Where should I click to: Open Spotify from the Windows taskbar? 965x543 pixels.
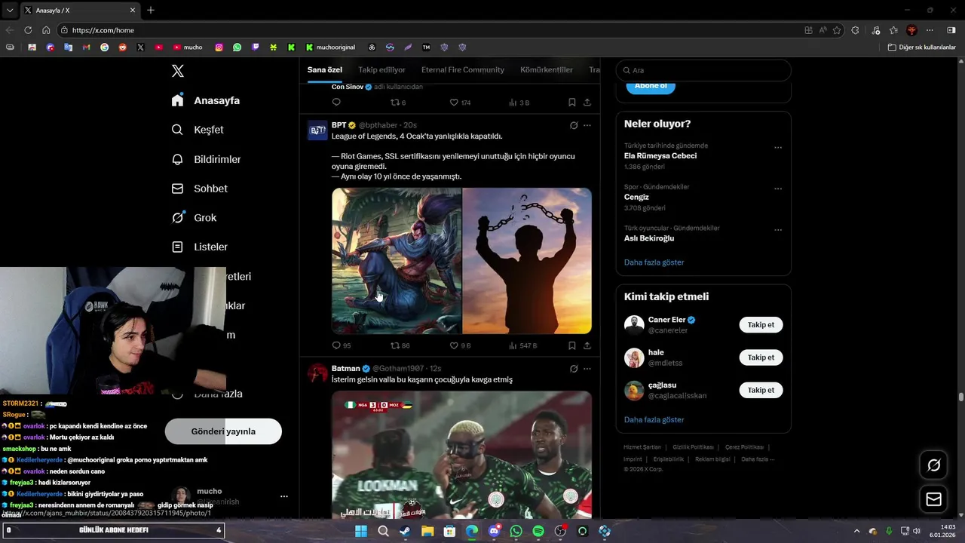coord(538,531)
